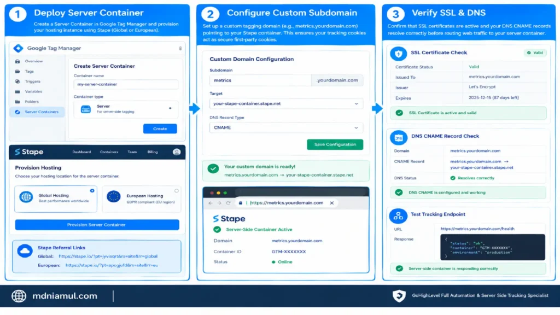The width and height of the screenshot is (560, 315).
Task: Click the '2025-12-15 (87 days left)' value
Action: click(494, 97)
